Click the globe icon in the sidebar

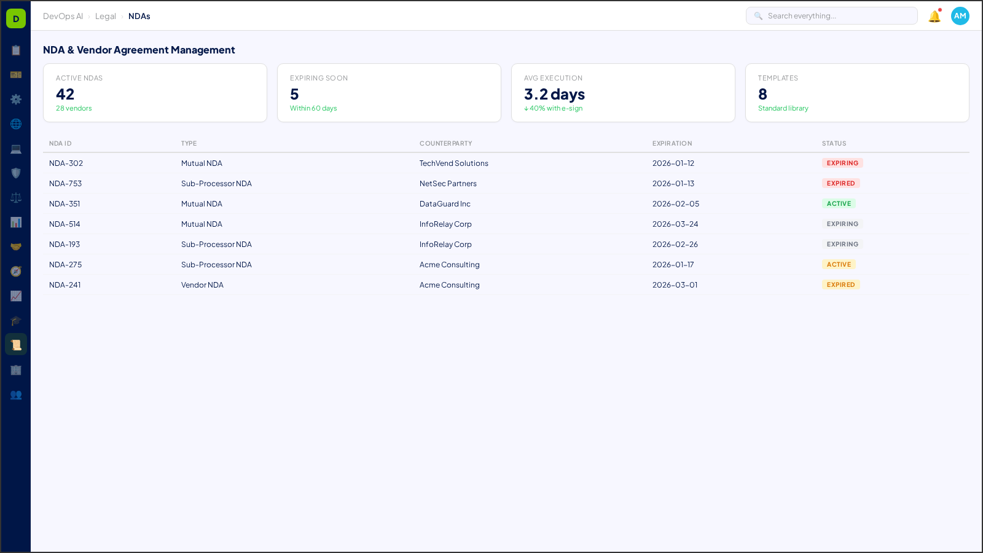click(16, 124)
